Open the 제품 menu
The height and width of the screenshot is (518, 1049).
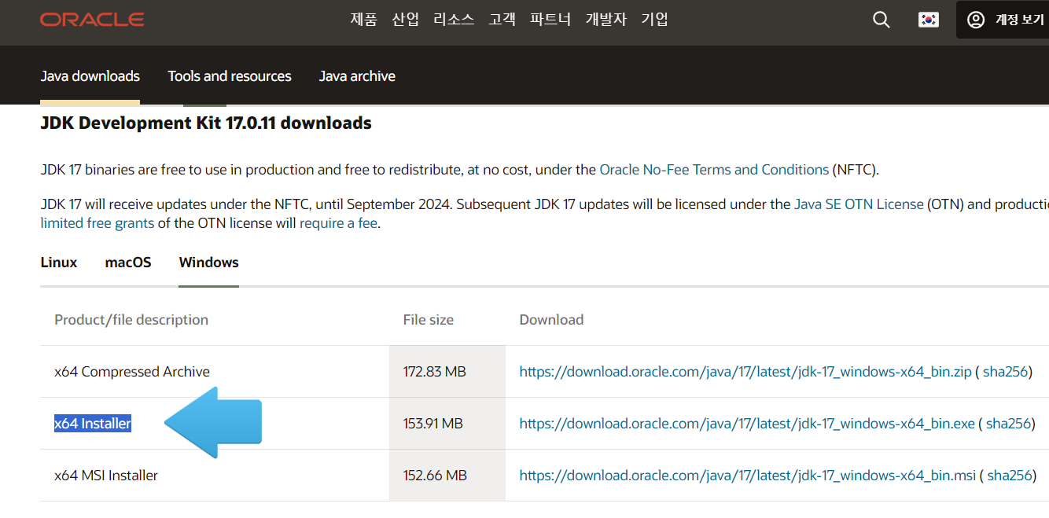(x=364, y=20)
